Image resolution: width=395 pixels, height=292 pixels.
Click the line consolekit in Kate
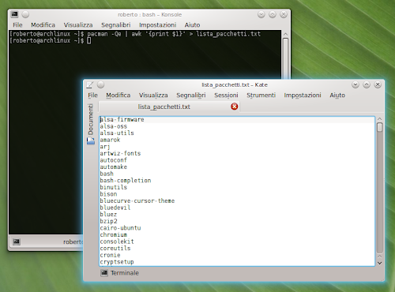click(x=117, y=241)
